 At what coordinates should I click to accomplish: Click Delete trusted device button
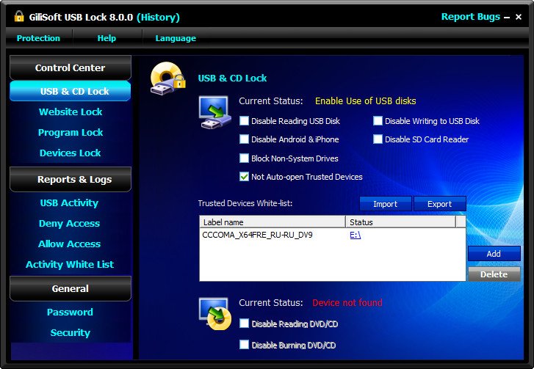[x=494, y=274]
